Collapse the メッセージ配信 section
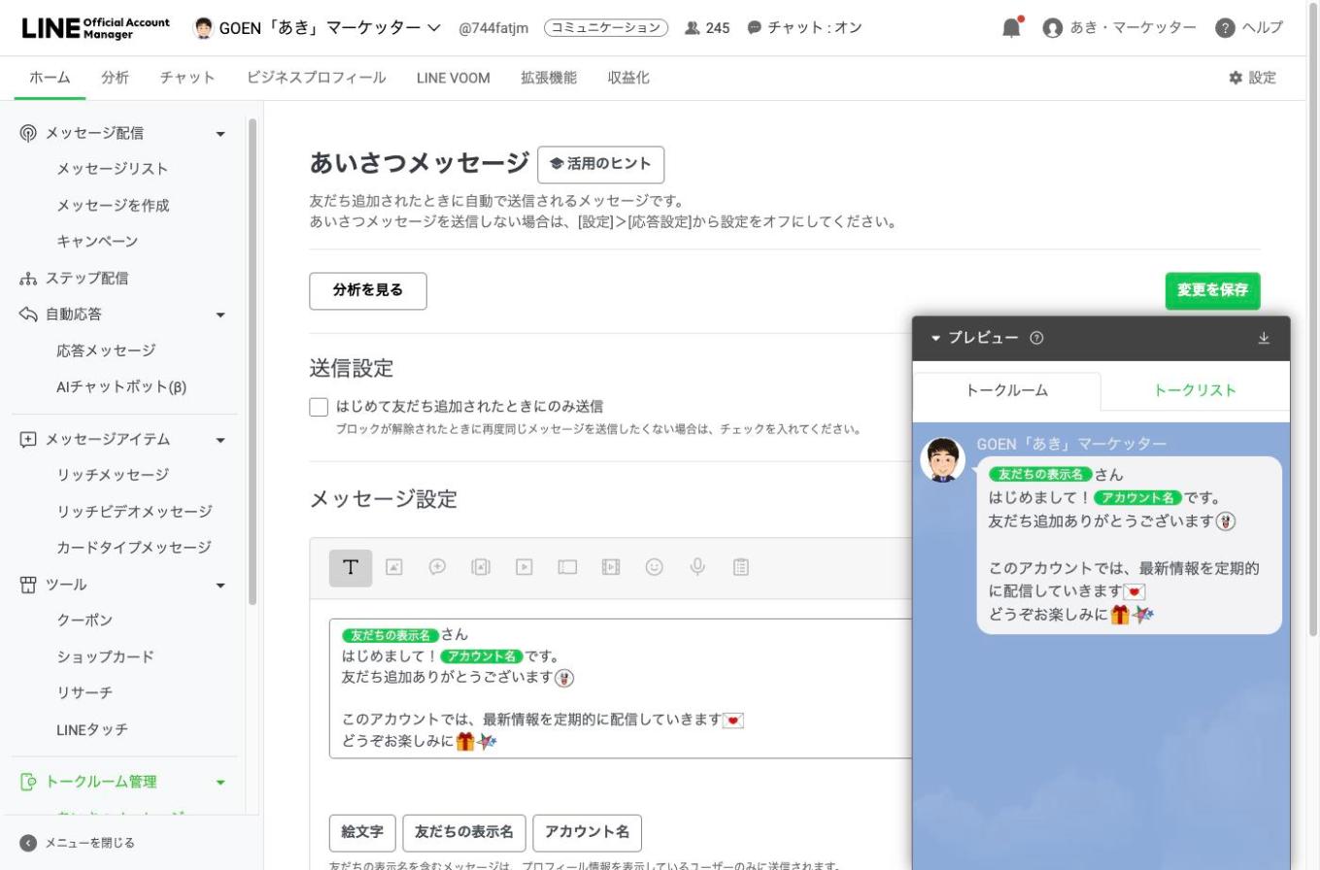This screenshot has width=1320, height=870. pos(220,134)
